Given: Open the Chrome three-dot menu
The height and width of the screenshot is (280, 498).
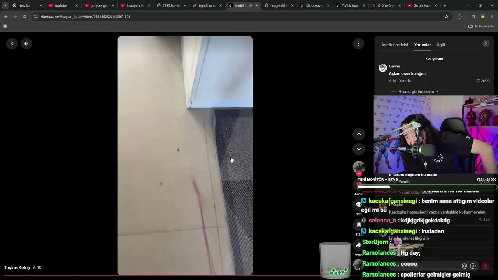Looking at the screenshot, I should tap(492, 17).
